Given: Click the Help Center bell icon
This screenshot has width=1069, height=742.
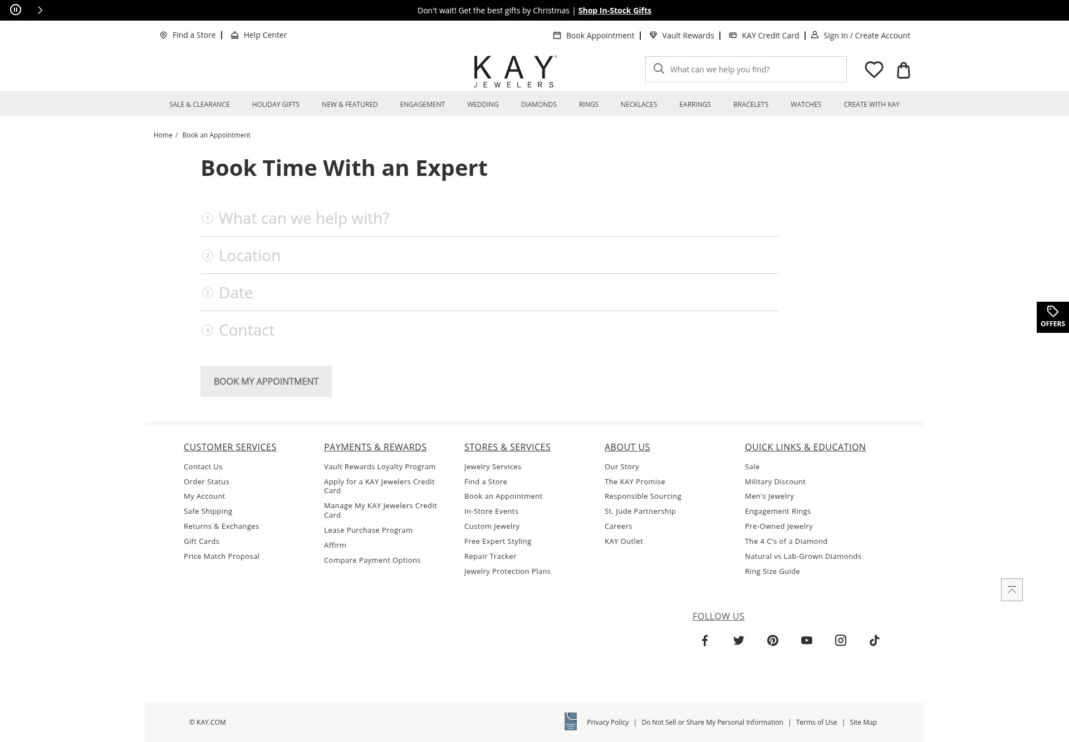Looking at the screenshot, I should click(234, 35).
